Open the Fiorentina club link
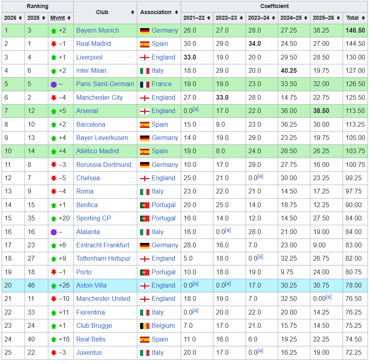 click(90, 313)
